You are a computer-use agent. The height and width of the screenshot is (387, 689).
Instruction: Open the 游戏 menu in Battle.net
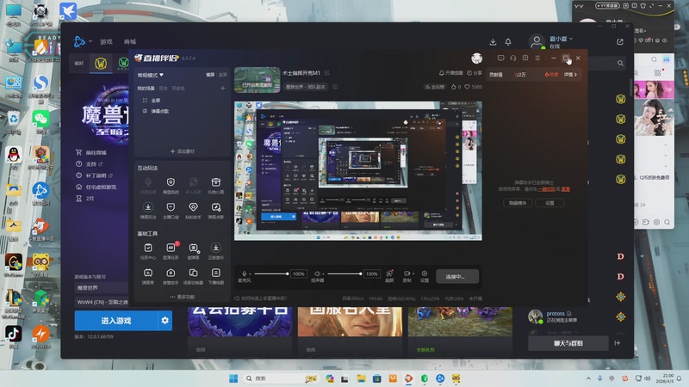click(106, 41)
